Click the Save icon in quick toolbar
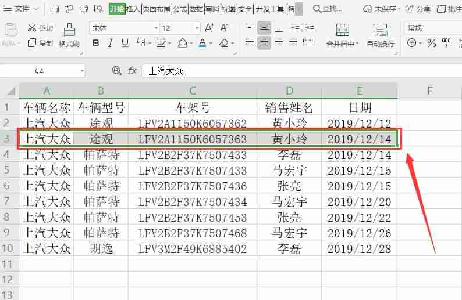 click(x=55, y=9)
